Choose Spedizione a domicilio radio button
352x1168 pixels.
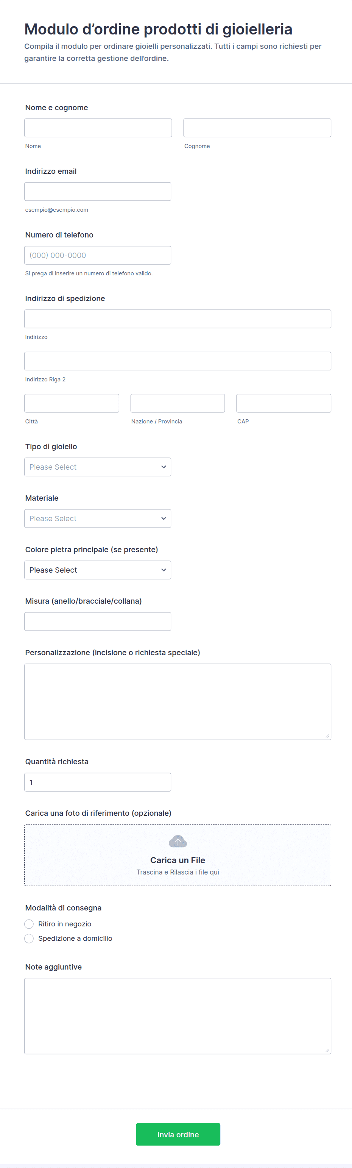[x=29, y=938]
